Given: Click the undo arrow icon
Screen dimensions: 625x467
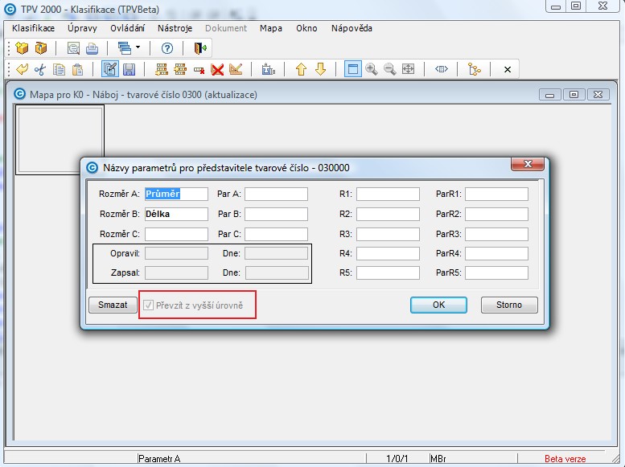Looking at the screenshot, I should click(x=22, y=69).
